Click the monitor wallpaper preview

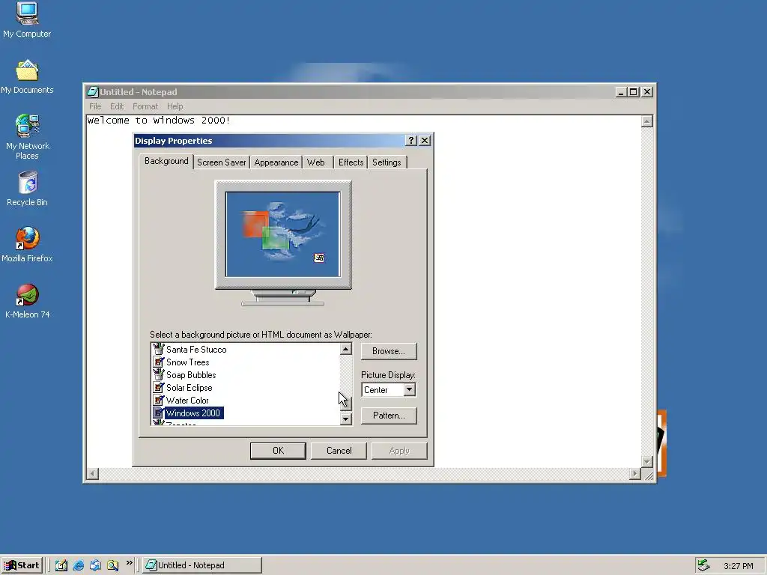coord(282,234)
